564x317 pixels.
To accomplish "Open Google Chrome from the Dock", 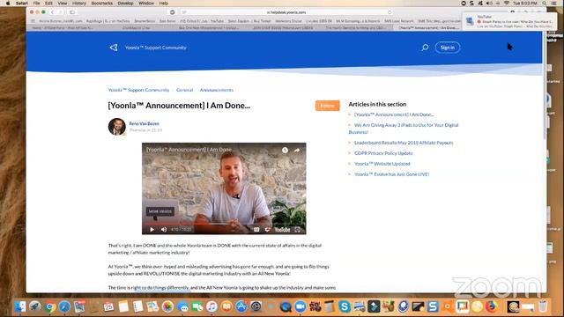I will tap(50, 306).
